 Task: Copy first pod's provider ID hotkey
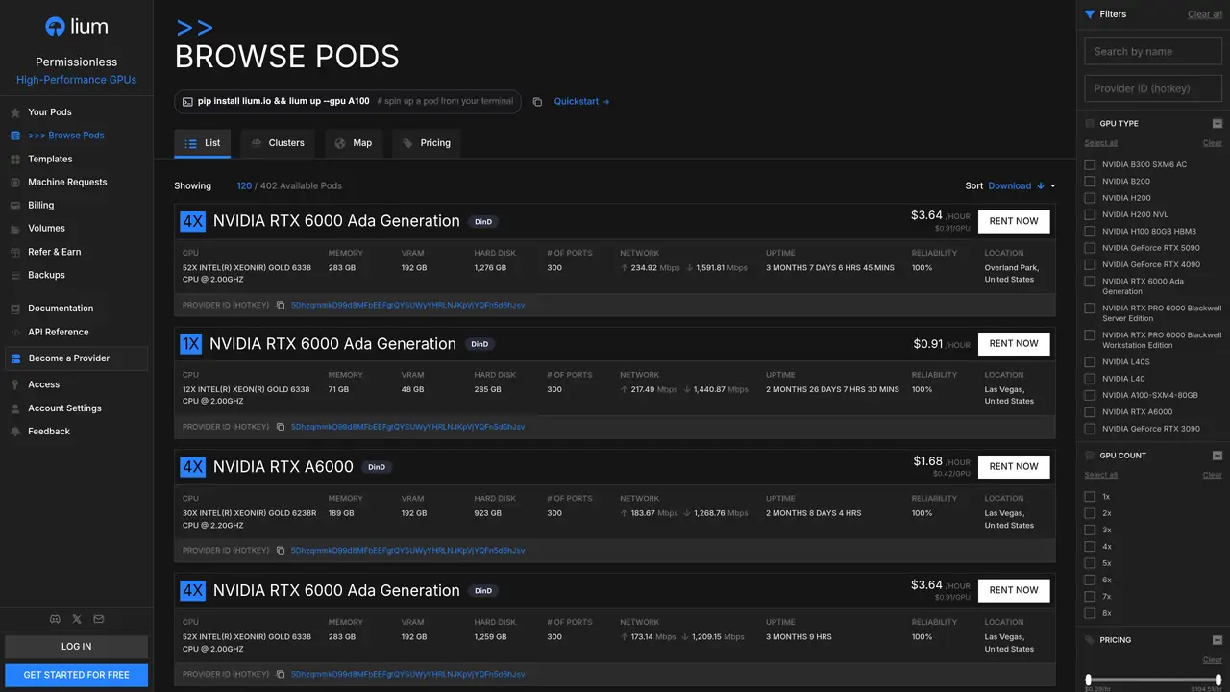tap(281, 305)
